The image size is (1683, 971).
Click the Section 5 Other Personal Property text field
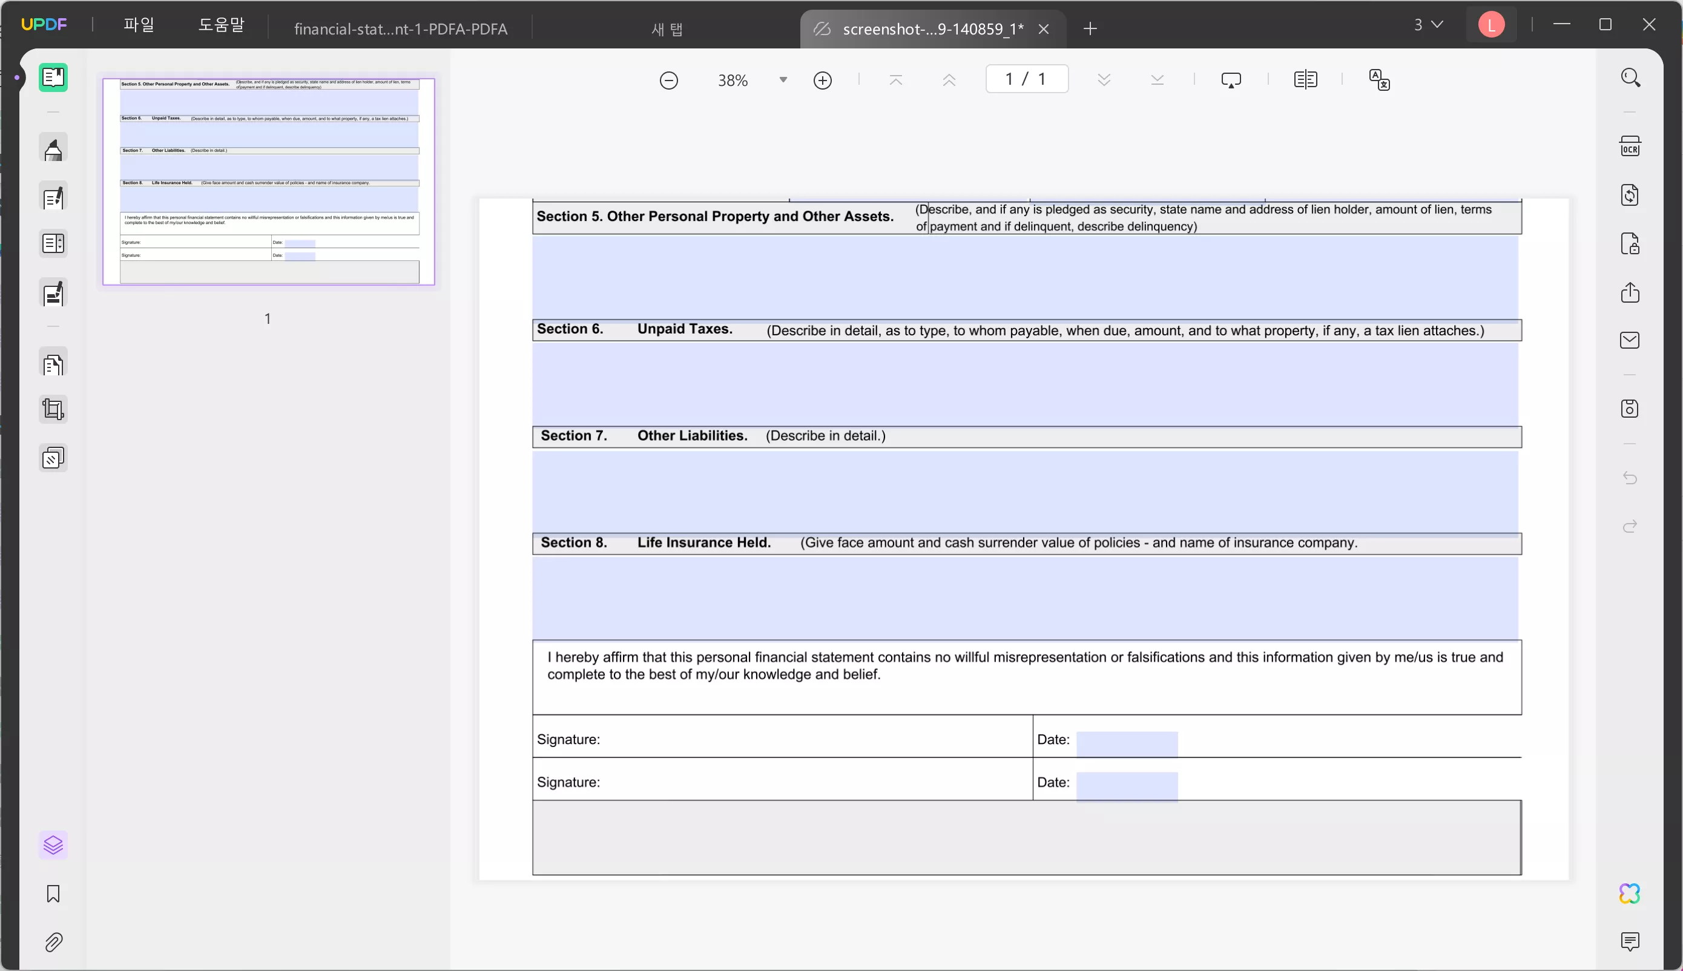click(1025, 277)
